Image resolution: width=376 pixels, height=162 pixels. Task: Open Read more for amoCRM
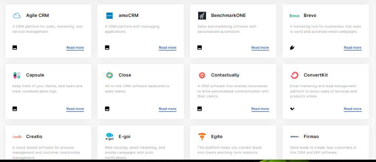pyautogui.click(x=168, y=48)
